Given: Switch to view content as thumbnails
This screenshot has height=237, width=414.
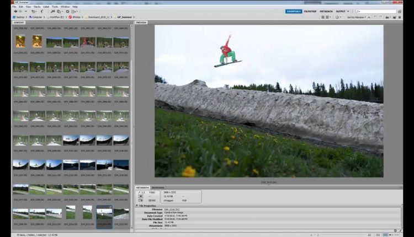Looking at the screenshot, I should 385,235.
